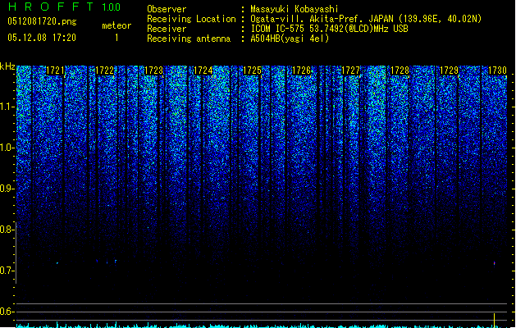This screenshot has height=328, width=516.
Task: Click the 1725 time marker label
Action: pyautogui.click(x=252, y=71)
